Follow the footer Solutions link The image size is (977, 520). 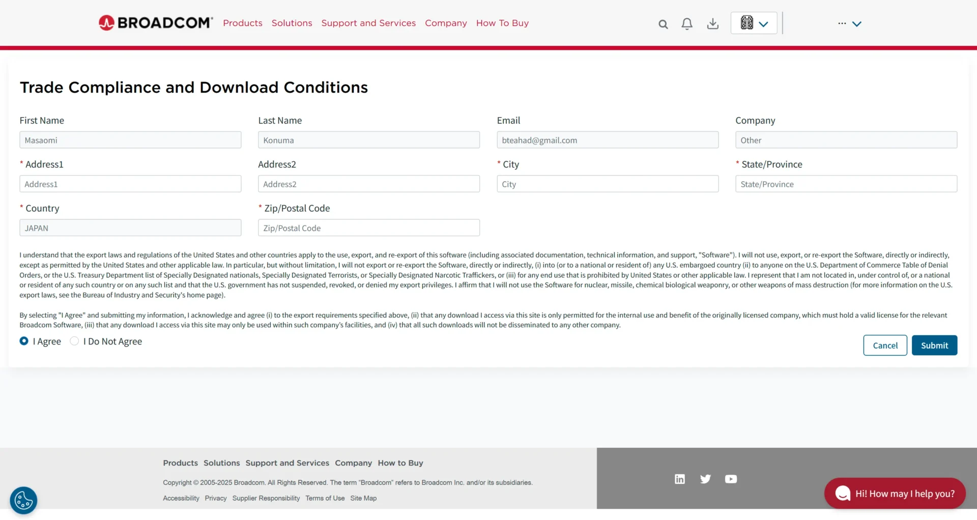(221, 463)
